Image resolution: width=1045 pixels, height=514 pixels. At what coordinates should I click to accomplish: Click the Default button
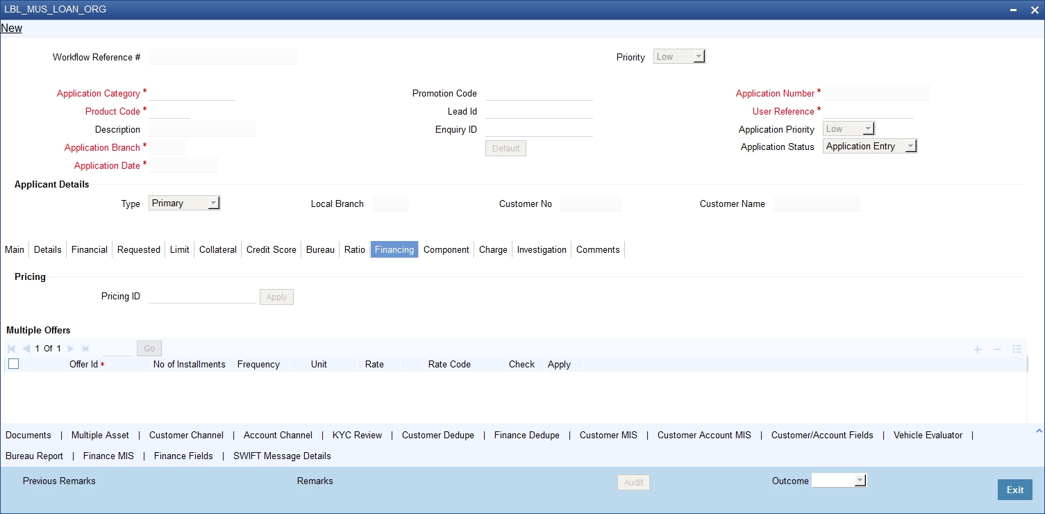pyautogui.click(x=505, y=149)
